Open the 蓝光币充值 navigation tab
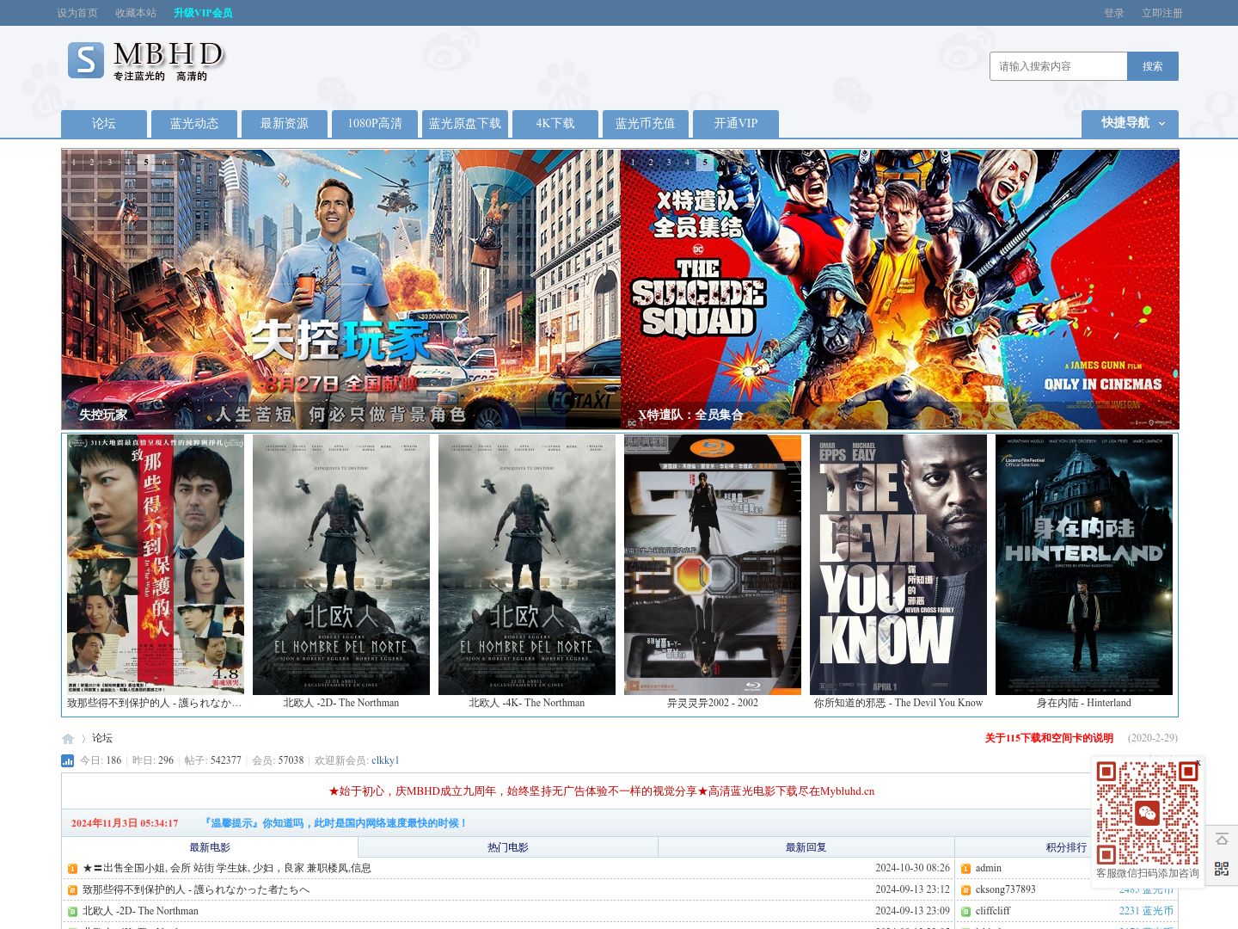Viewport: 1238px width, 929px height. (646, 124)
